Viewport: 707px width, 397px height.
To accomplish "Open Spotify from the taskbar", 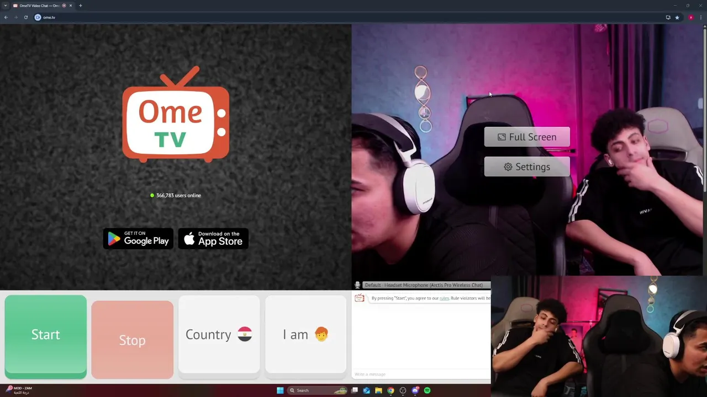I will (x=427, y=390).
